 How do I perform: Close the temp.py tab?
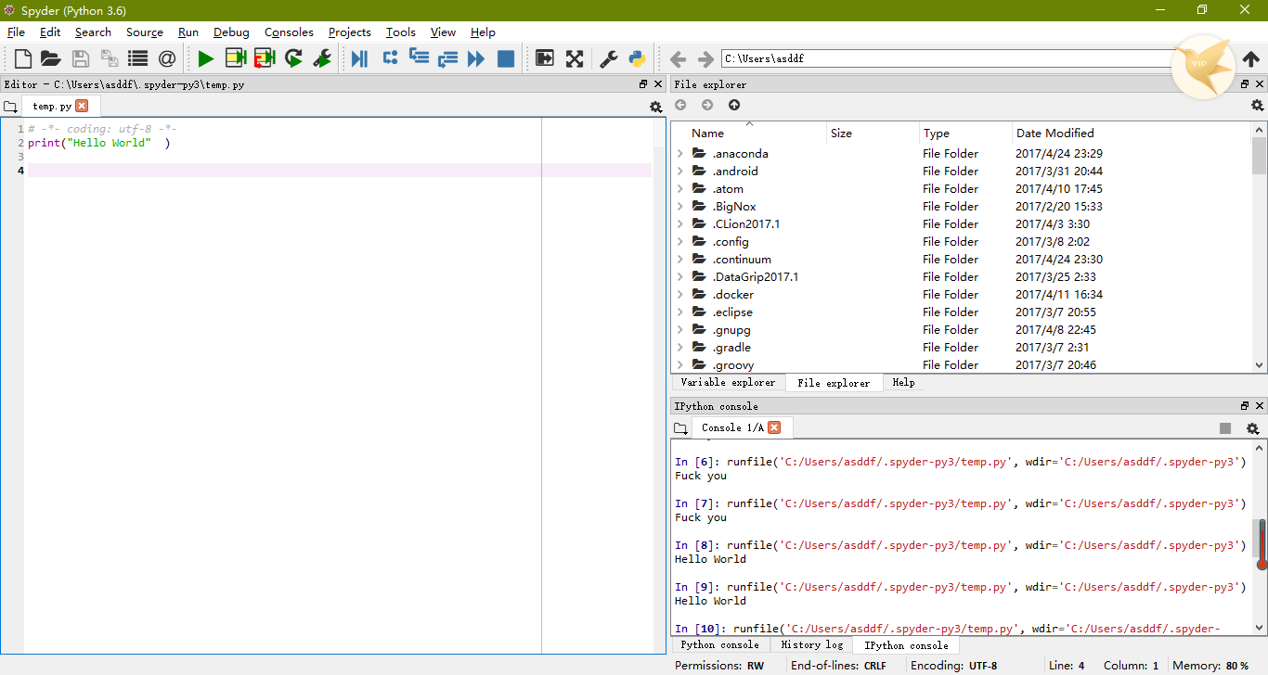coord(82,106)
